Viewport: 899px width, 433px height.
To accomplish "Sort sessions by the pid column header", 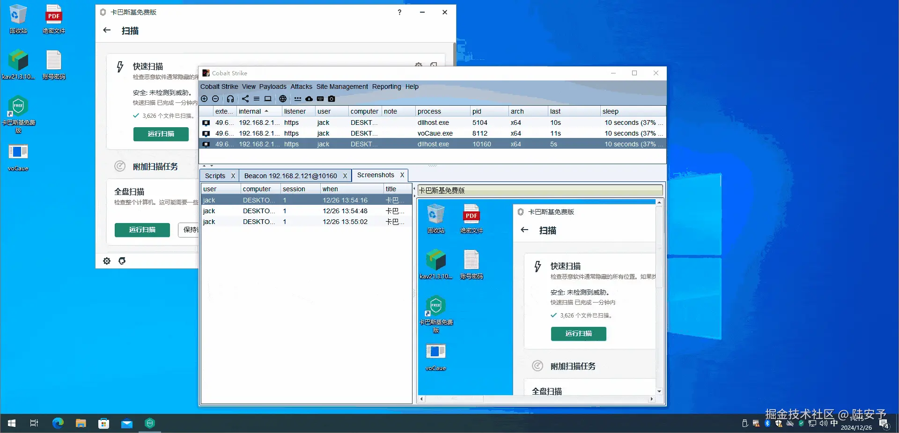I will 489,111.
